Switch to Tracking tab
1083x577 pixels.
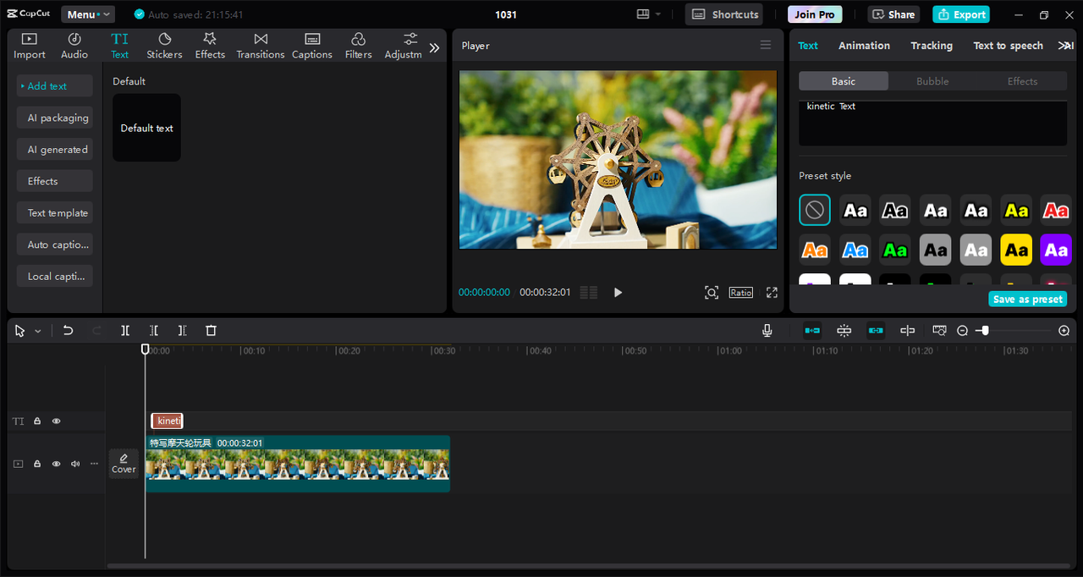point(932,46)
